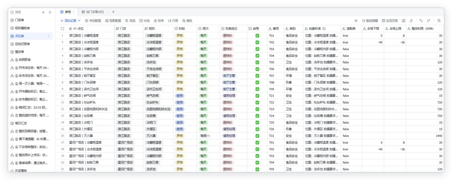Open the 整改单 table in the sidebar
The image size is (452, 180).
tap(30, 52)
